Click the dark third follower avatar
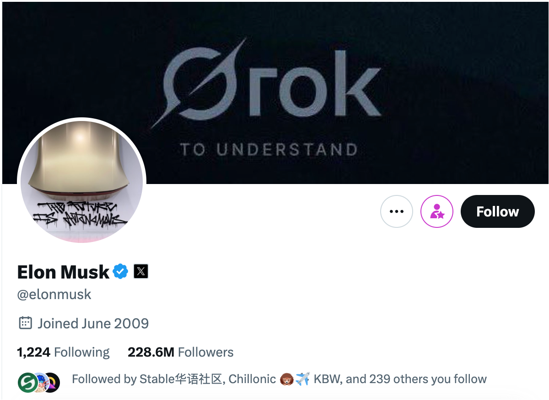549x400 pixels. click(52, 382)
